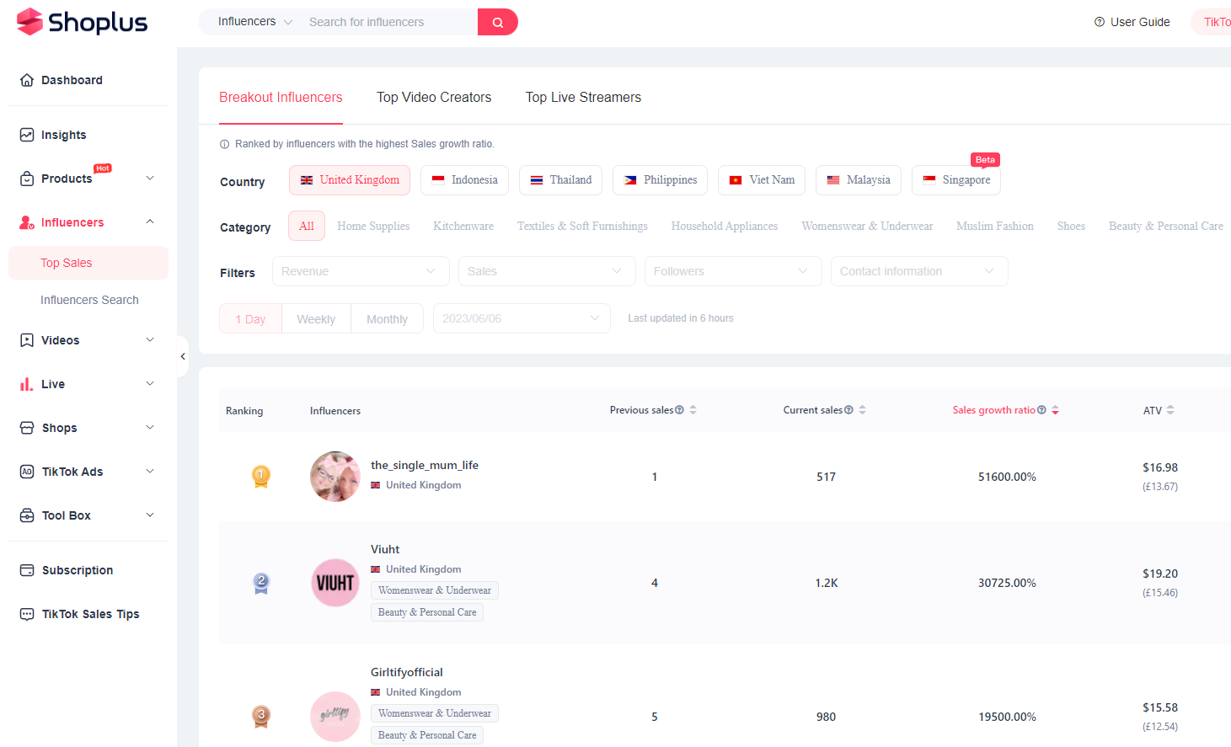Click Viuht's Womenswear & Underwear tag
The width and height of the screenshot is (1231, 747).
(435, 590)
